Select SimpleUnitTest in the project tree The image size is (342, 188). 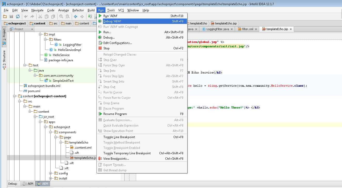(x=63, y=81)
